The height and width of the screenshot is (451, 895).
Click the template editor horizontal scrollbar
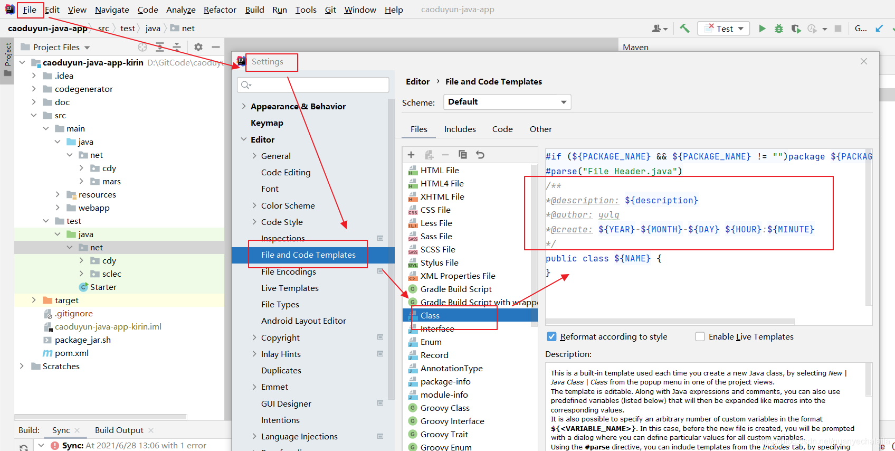coord(670,322)
